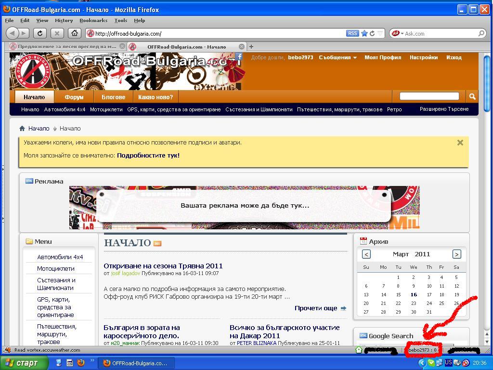This screenshot has width=493, height=370.
Task: Click the Show Desktop quick launch icon
Action: click(x=58, y=363)
